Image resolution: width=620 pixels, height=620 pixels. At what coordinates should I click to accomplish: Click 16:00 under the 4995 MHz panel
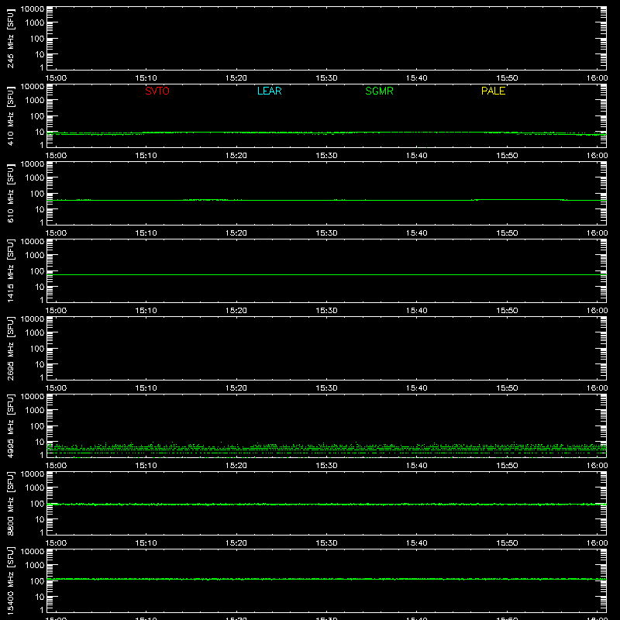point(597,466)
